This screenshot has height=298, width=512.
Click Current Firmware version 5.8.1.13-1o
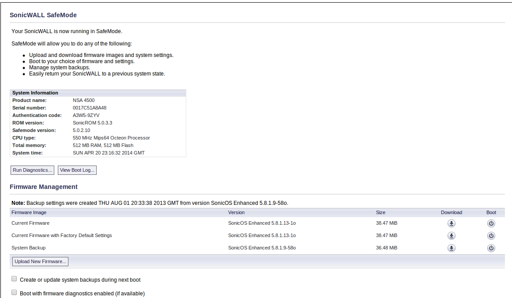[262, 223]
